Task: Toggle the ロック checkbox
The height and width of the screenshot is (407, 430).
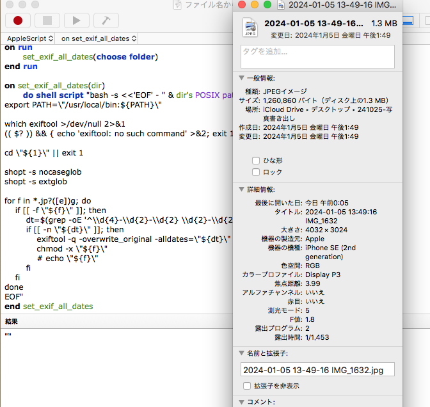Action: (256, 172)
